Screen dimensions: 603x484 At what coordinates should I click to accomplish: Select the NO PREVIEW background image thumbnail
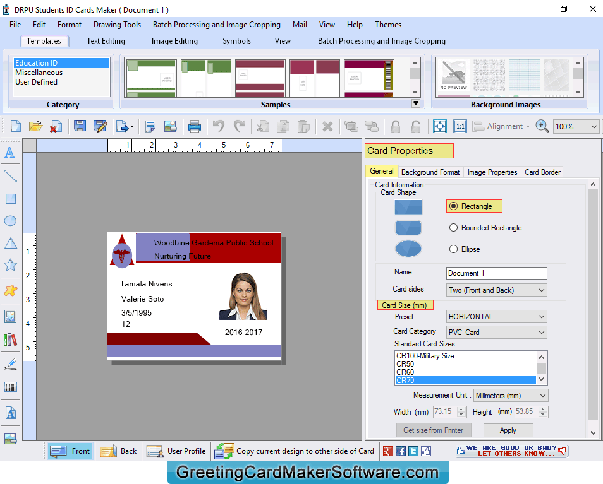[x=453, y=75]
